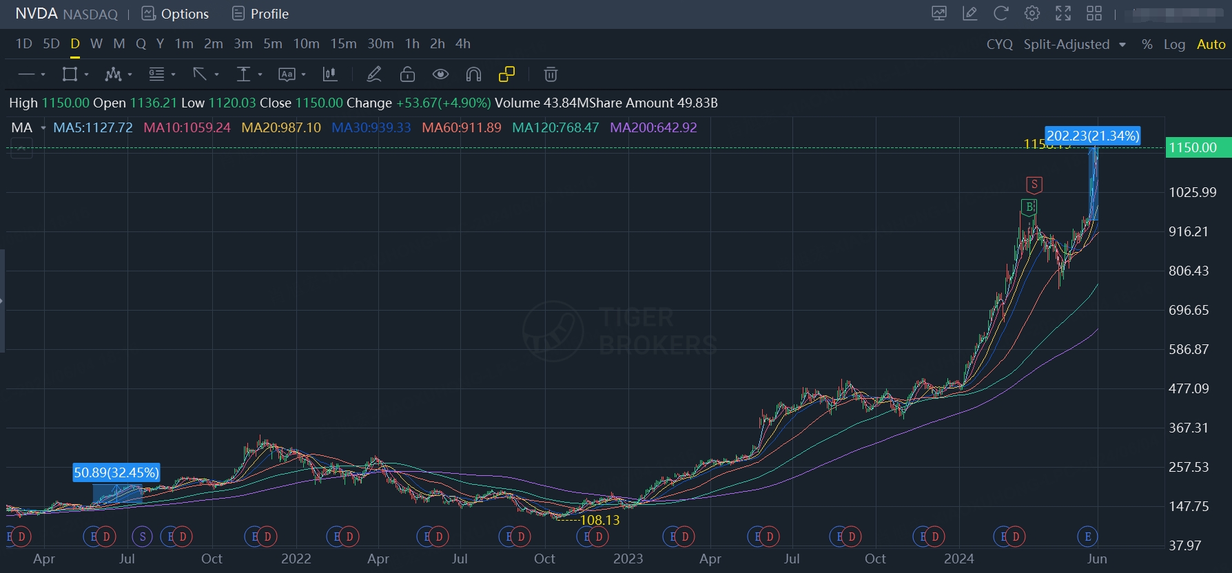Open the multi-chart grid layout

click(x=1094, y=13)
